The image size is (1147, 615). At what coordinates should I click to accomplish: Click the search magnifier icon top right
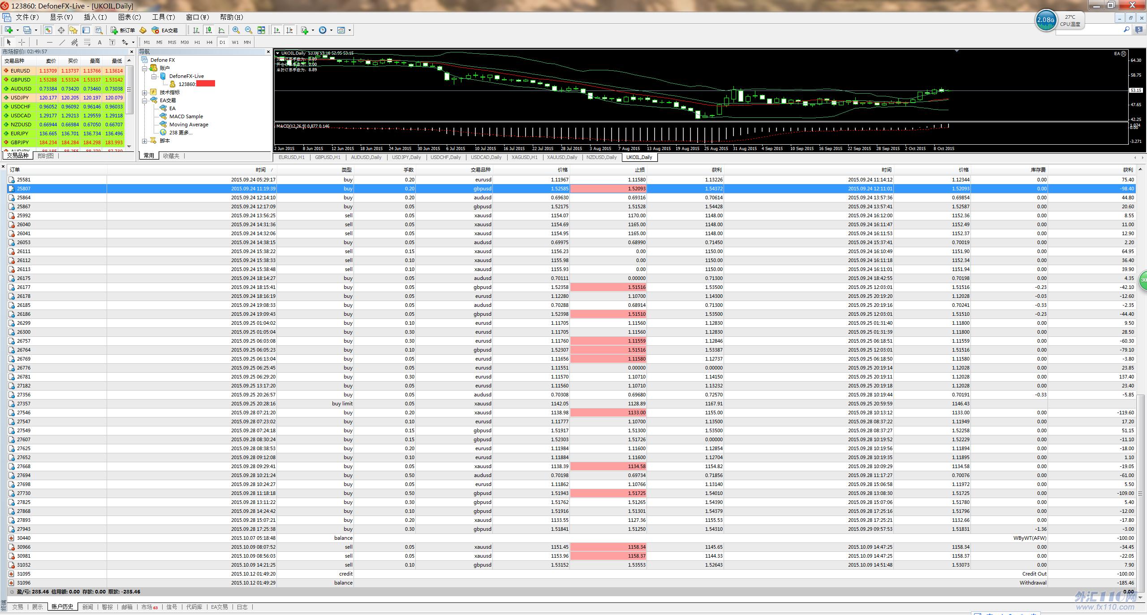1127,30
